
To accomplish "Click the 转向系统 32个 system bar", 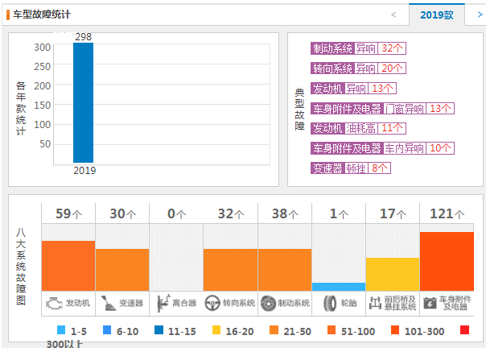I will [230, 270].
